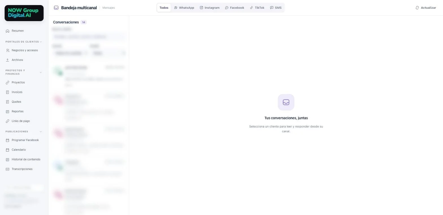The width and height of the screenshot is (443, 215).
Task: Switch to the TikTok tab
Action: click(x=257, y=8)
